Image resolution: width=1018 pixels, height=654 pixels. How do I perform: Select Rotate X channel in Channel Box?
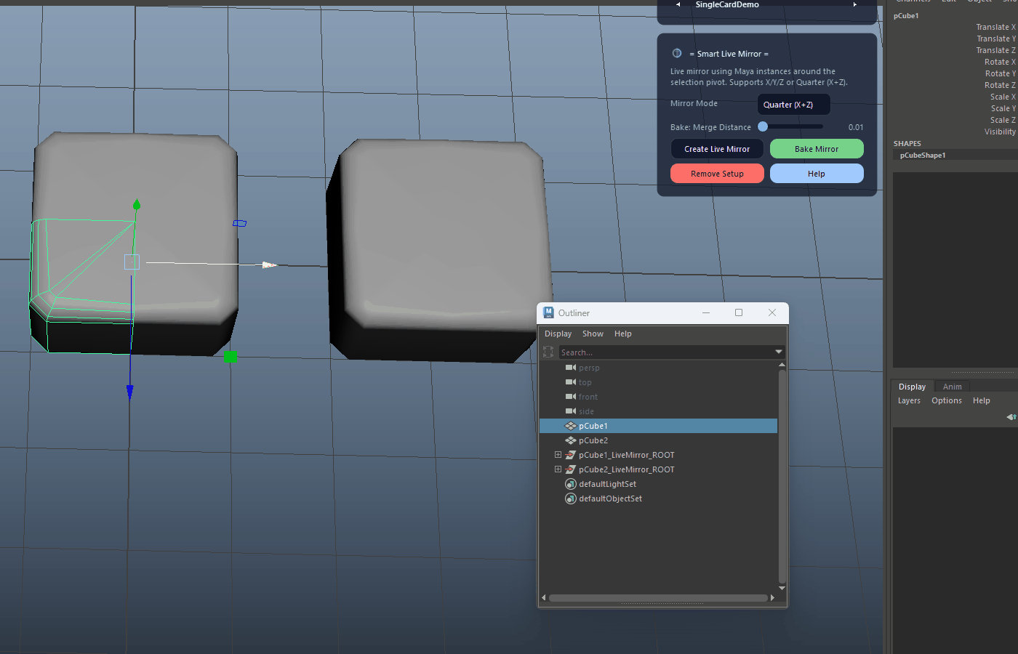pos(1000,62)
